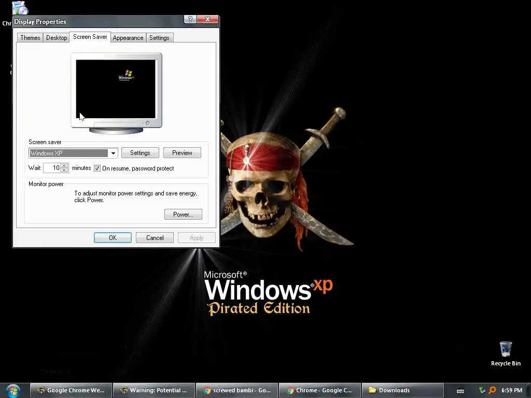
Task: Open the Warning: Potential taskbar window
Action: (154, 390)
